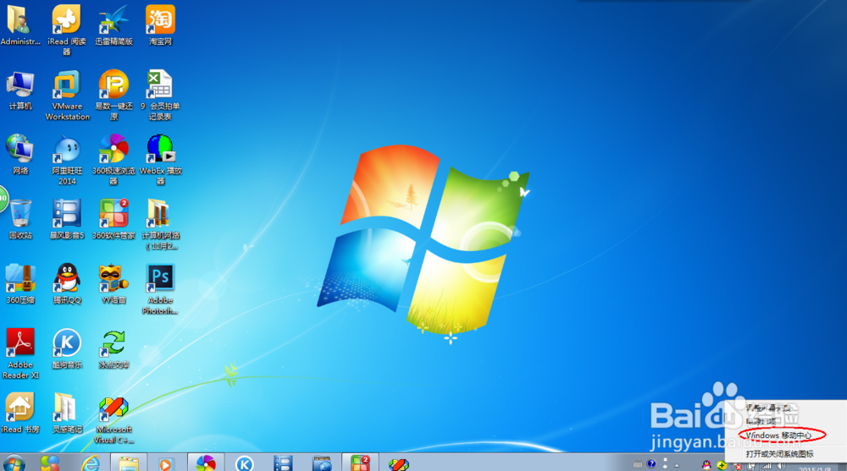This screenshot has height=471, width=847.
Task: Launch VMware Workstation from desktop
Action: point(67,95)
